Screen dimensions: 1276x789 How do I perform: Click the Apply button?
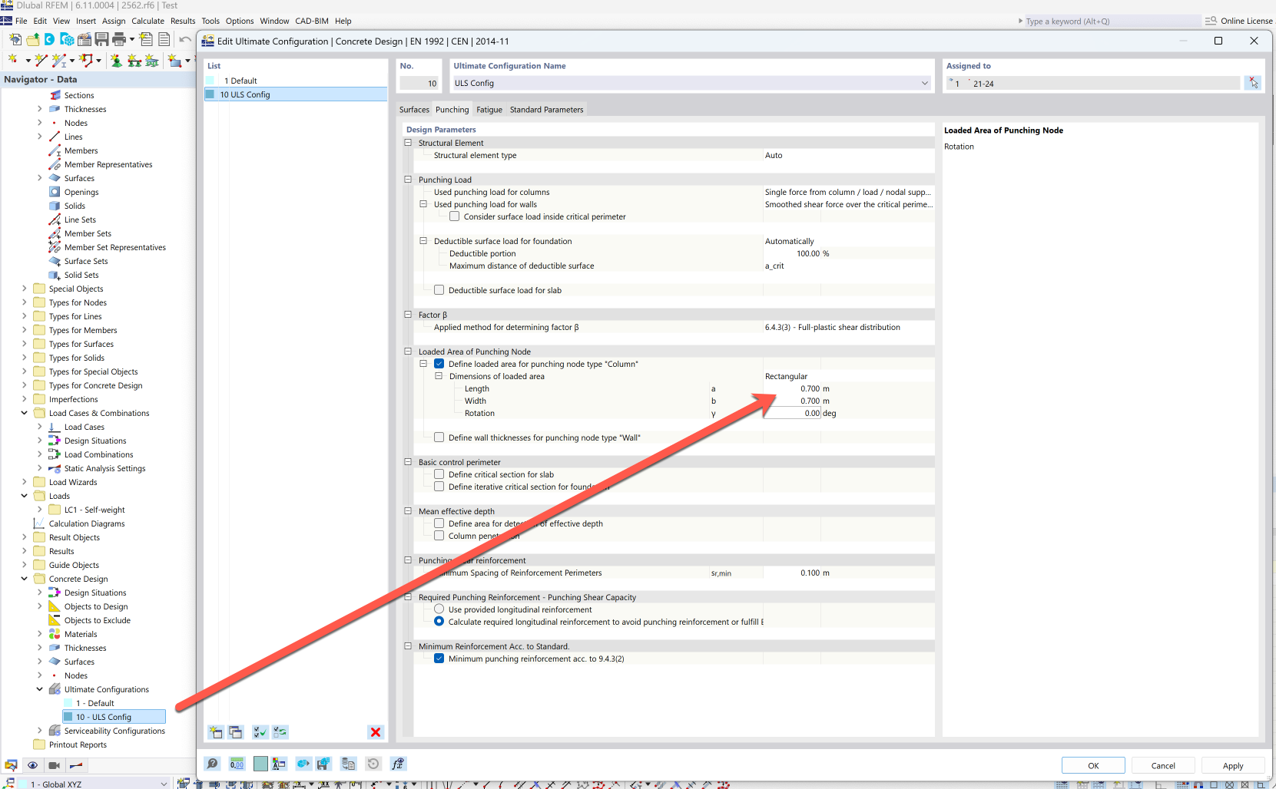click(1233, 765)
